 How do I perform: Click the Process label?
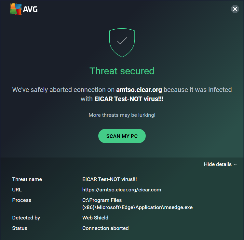coord(22,200)
